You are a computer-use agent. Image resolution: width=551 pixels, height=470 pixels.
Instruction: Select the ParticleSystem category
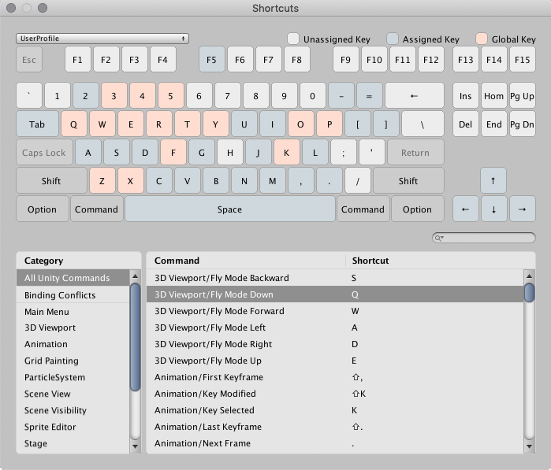click(73, 377)
